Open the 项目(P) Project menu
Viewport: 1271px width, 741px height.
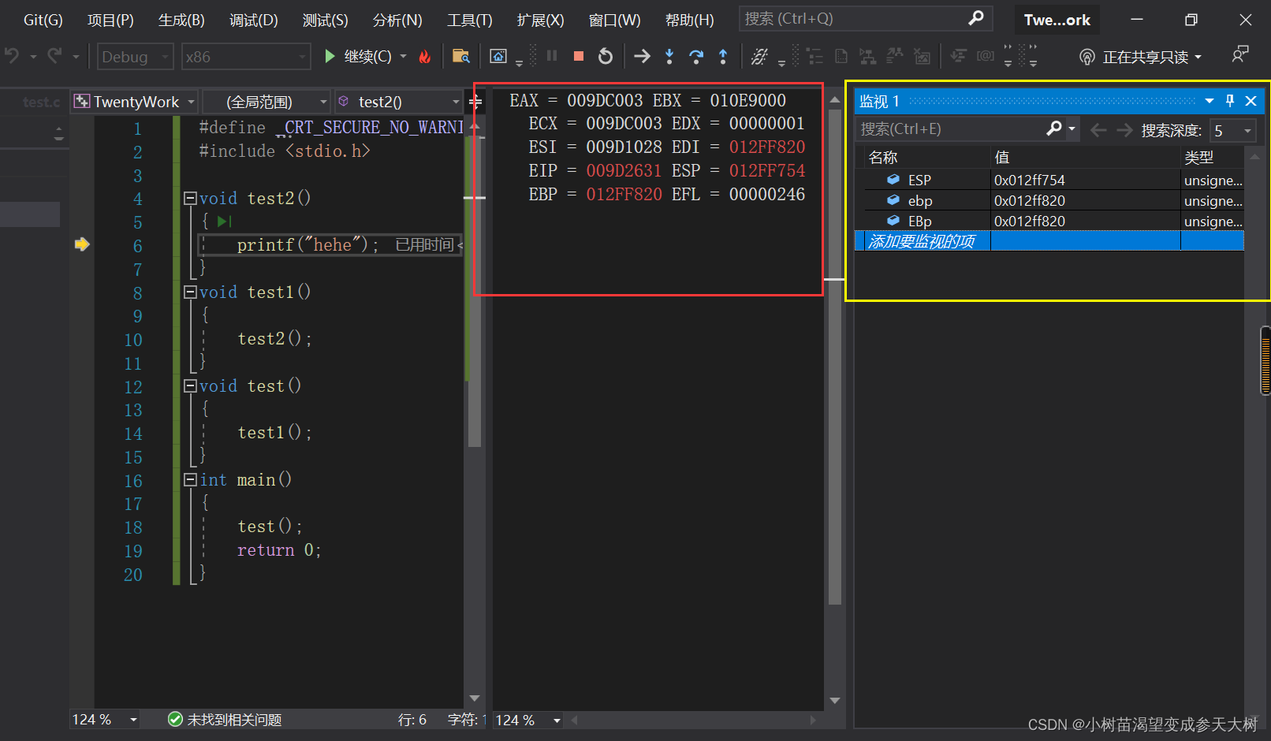click(x=110, y=20)
